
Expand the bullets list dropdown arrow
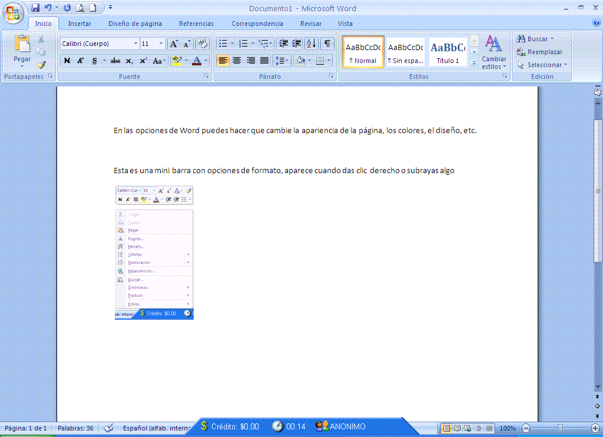pos(232,44)
